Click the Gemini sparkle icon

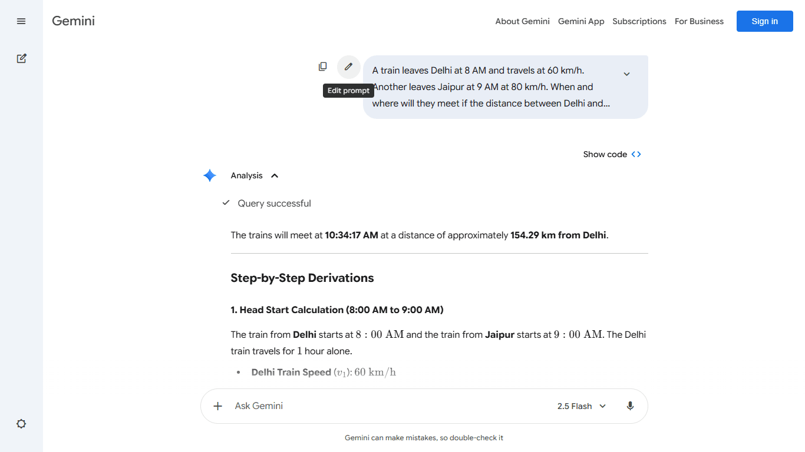210,175
